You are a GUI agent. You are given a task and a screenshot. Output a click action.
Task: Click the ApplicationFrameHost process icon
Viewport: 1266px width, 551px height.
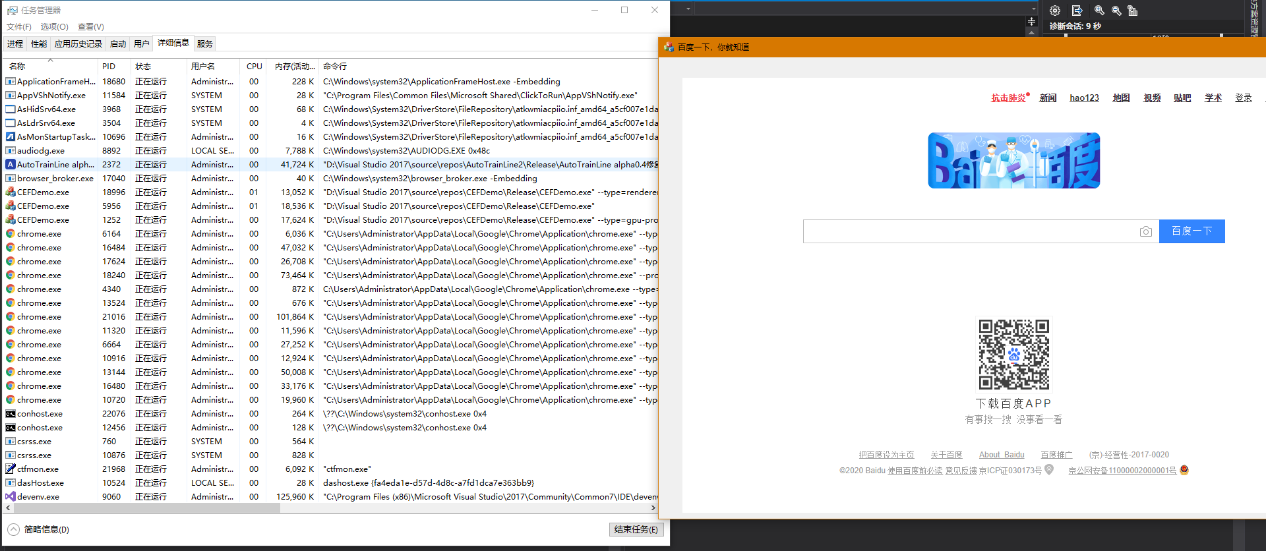pos(11,81)
